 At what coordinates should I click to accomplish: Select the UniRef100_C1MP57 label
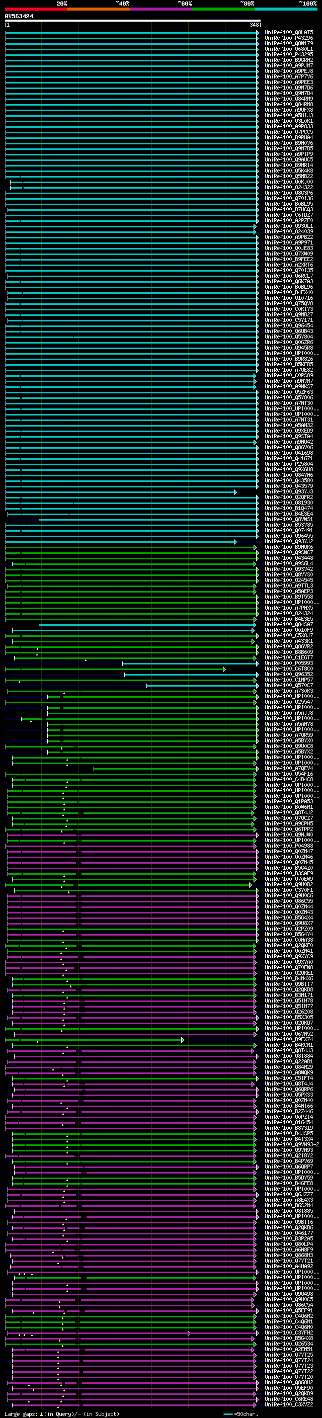pos(289,680)
